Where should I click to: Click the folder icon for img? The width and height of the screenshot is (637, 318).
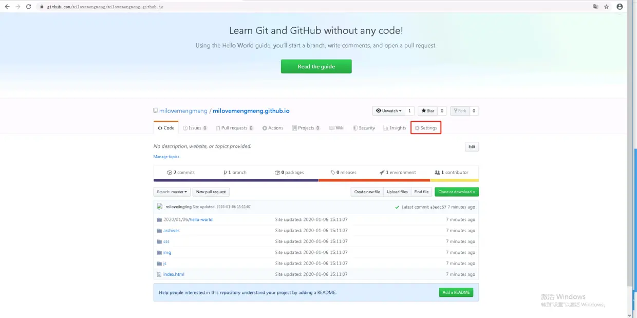point(159,252)
